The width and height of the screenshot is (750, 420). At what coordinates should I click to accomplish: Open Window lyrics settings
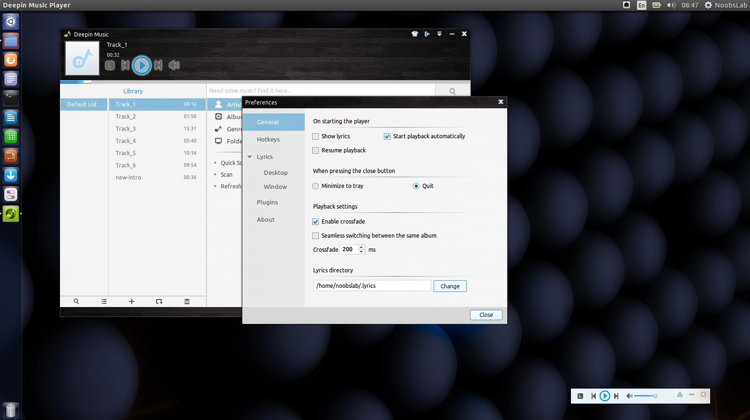(275, 187)
